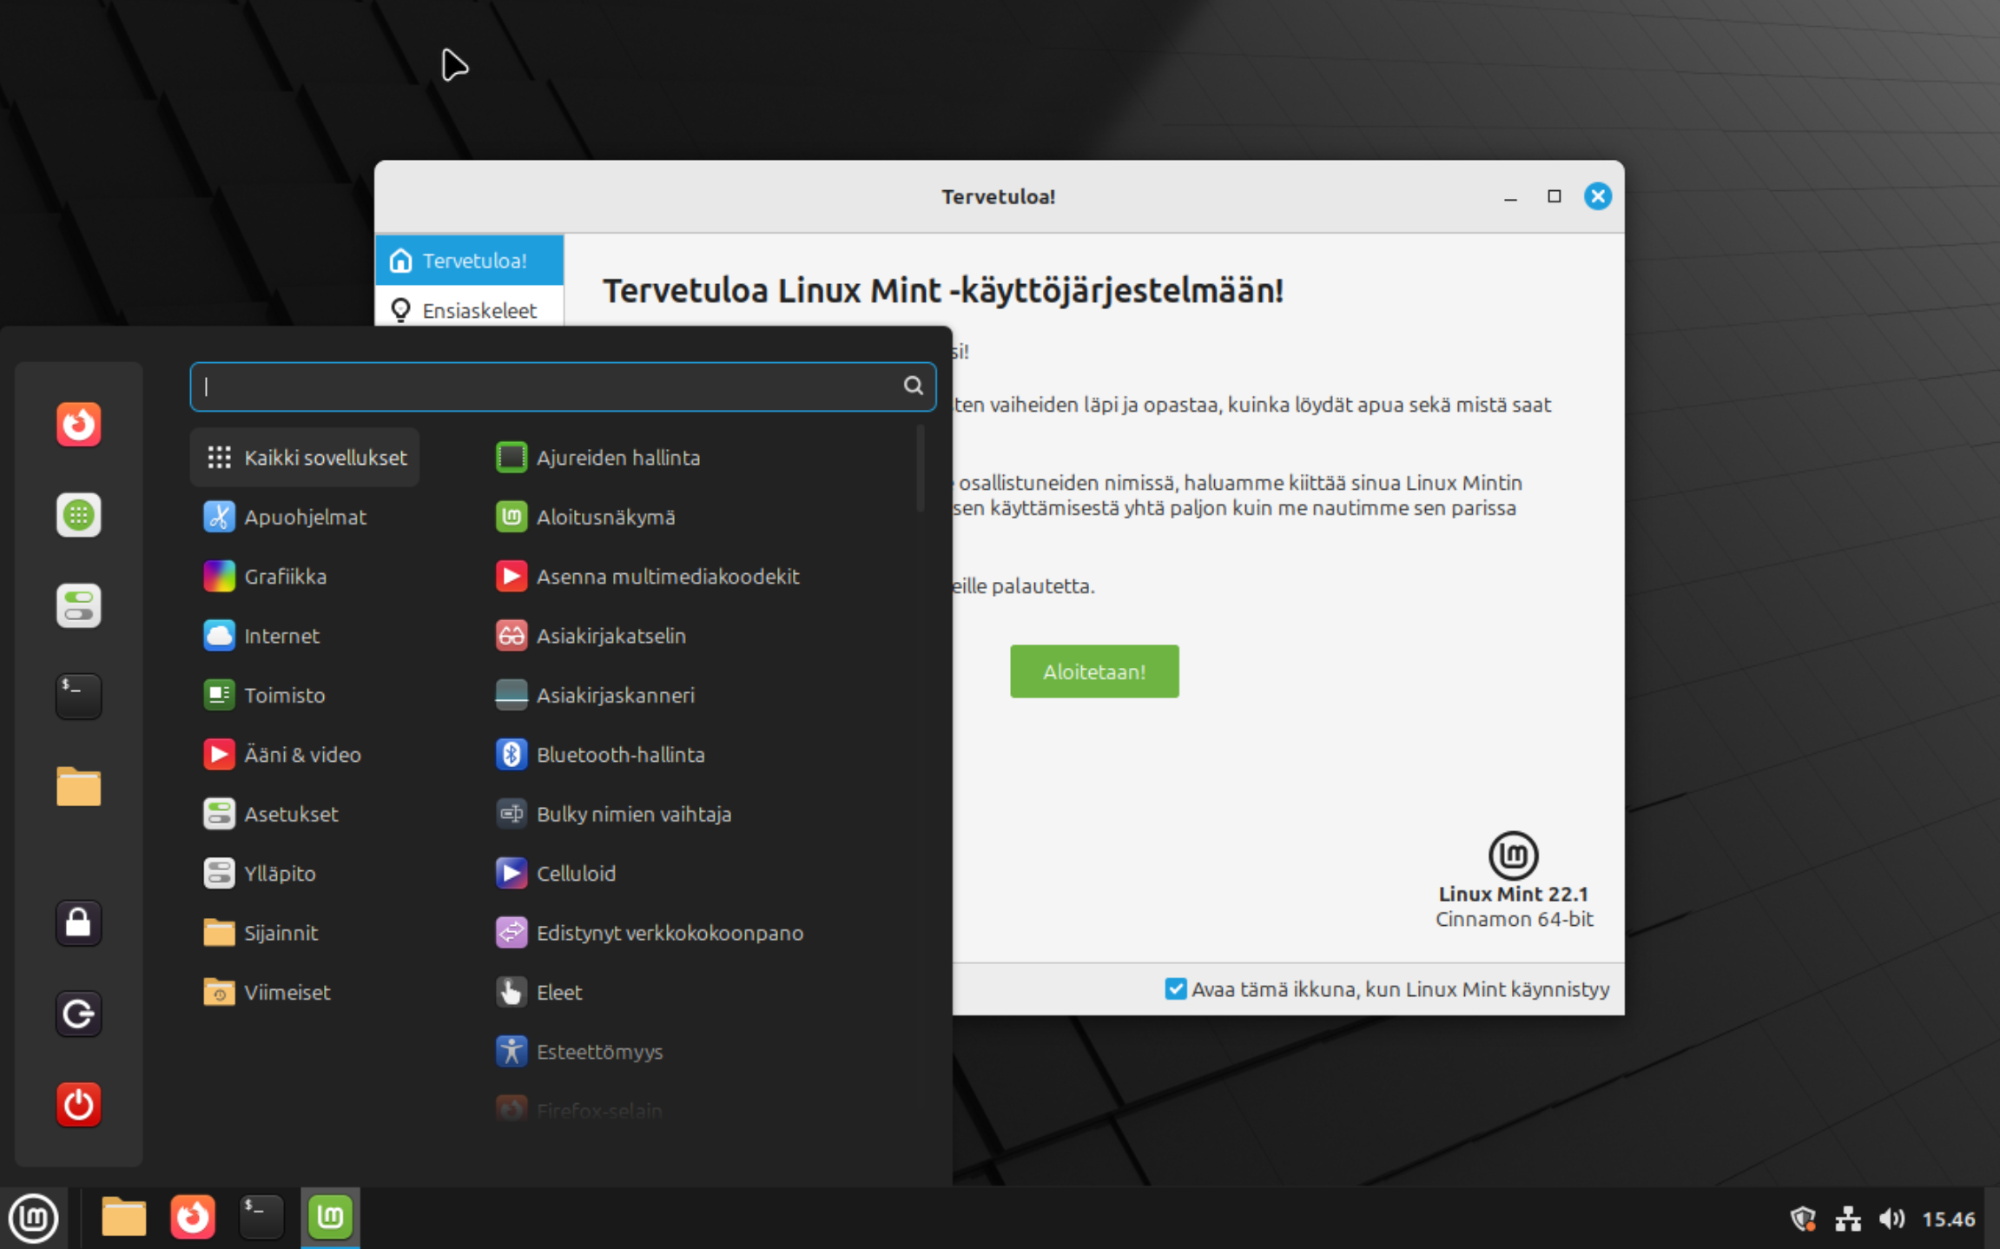Screen dimensions: 2000x1249
Task: Untick Avaa tämä ikkuna startup checkbox
Action: 1175,988
